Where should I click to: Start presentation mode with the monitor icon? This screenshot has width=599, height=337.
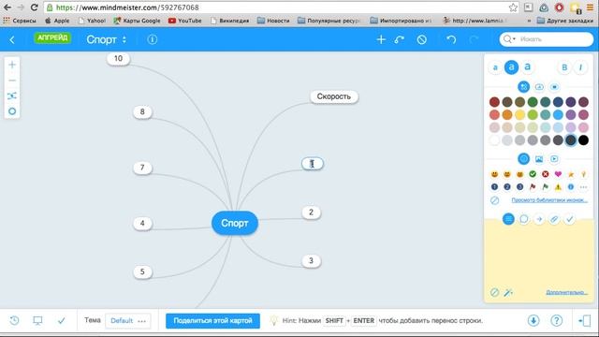click(x=37, y=320)
